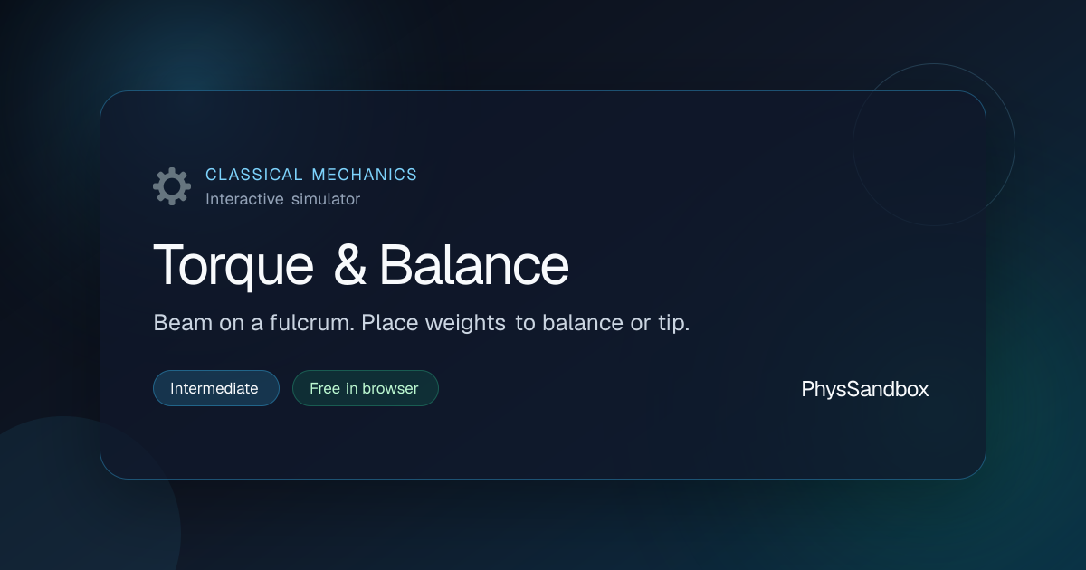
Task: Click the 'Beam on a fulcrum' description
Action: (x=422, y=323)
